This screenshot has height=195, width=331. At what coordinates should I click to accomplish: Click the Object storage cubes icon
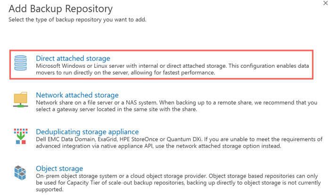tap(20, 173)
